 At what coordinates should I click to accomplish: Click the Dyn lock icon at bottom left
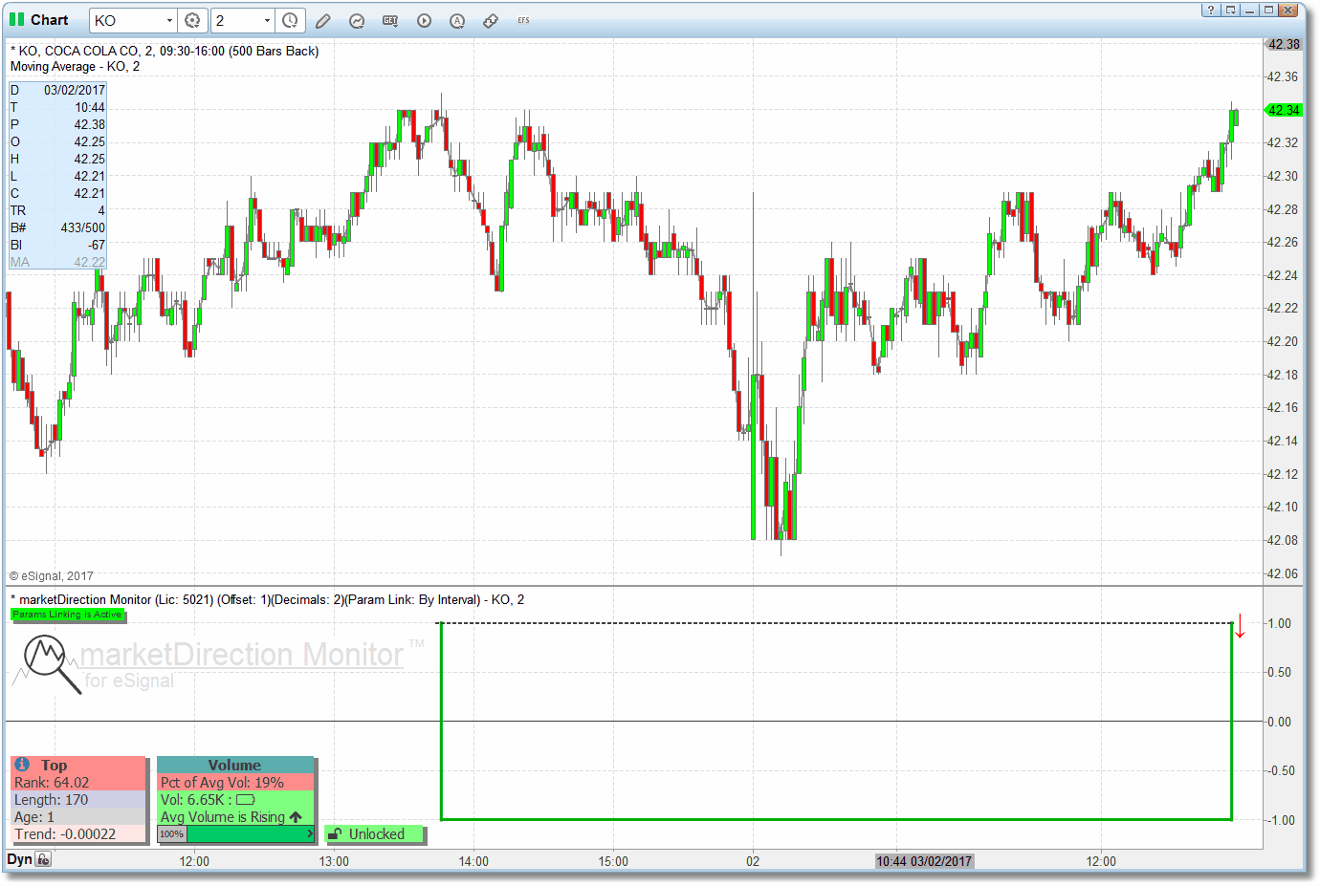[x=43, y=859]
